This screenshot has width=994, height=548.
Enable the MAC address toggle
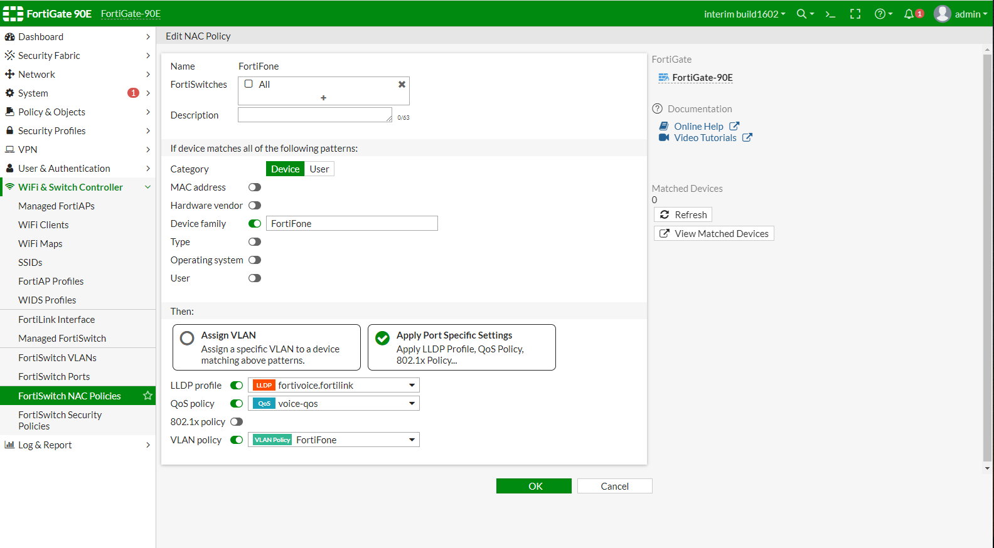coord(255,187)
